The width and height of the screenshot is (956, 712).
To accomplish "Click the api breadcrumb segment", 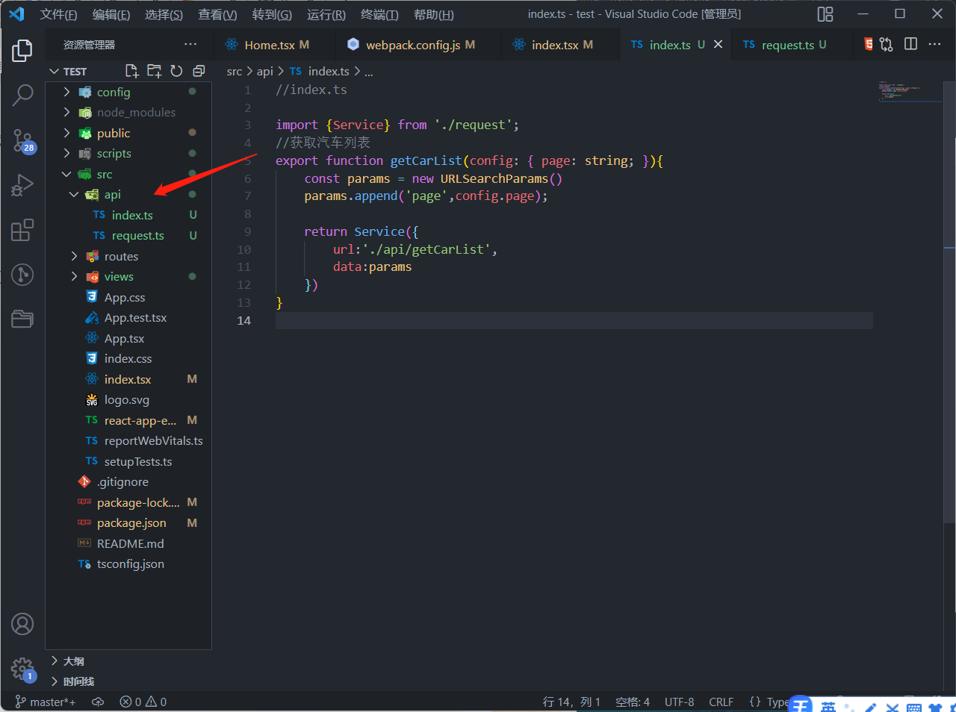I will (265, 71).
